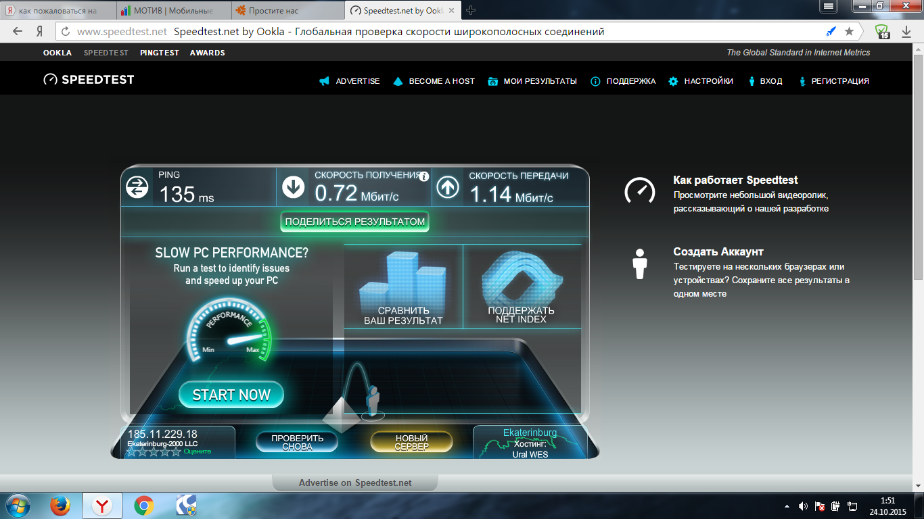Click the ADVERTISE megaphone icon
This screenshot has height=519, width=924.
pyautogui.click(x=325, y=81)
